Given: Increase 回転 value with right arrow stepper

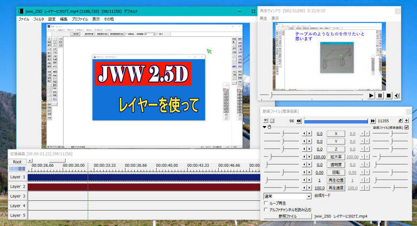Looking at the screenshot, I should pyautogui.click(x=310, y=172).
